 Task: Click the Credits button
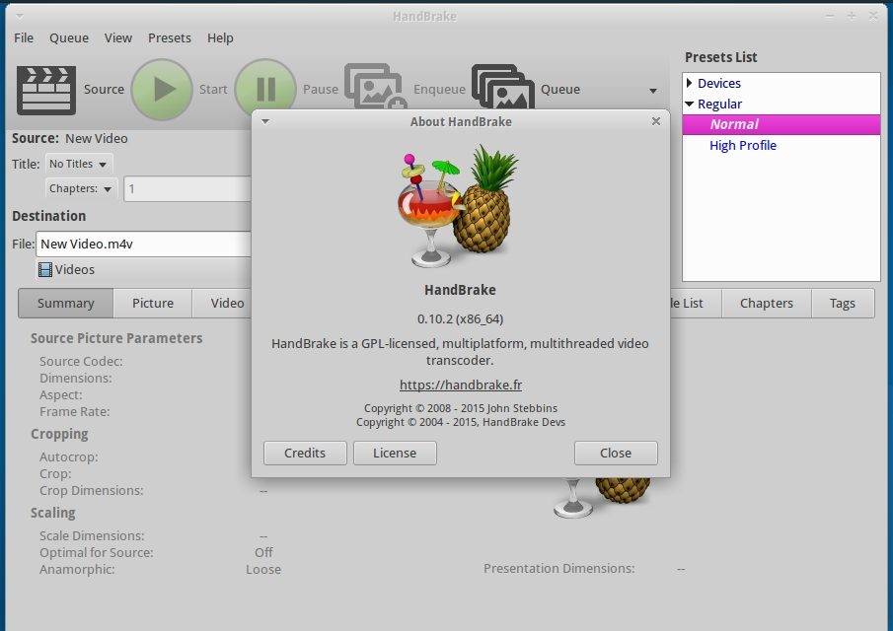pos(305,453)
